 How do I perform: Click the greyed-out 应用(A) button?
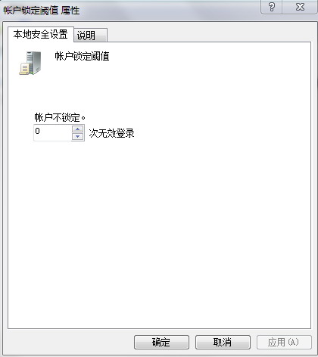pyautogui.click(x=284, y=342)
